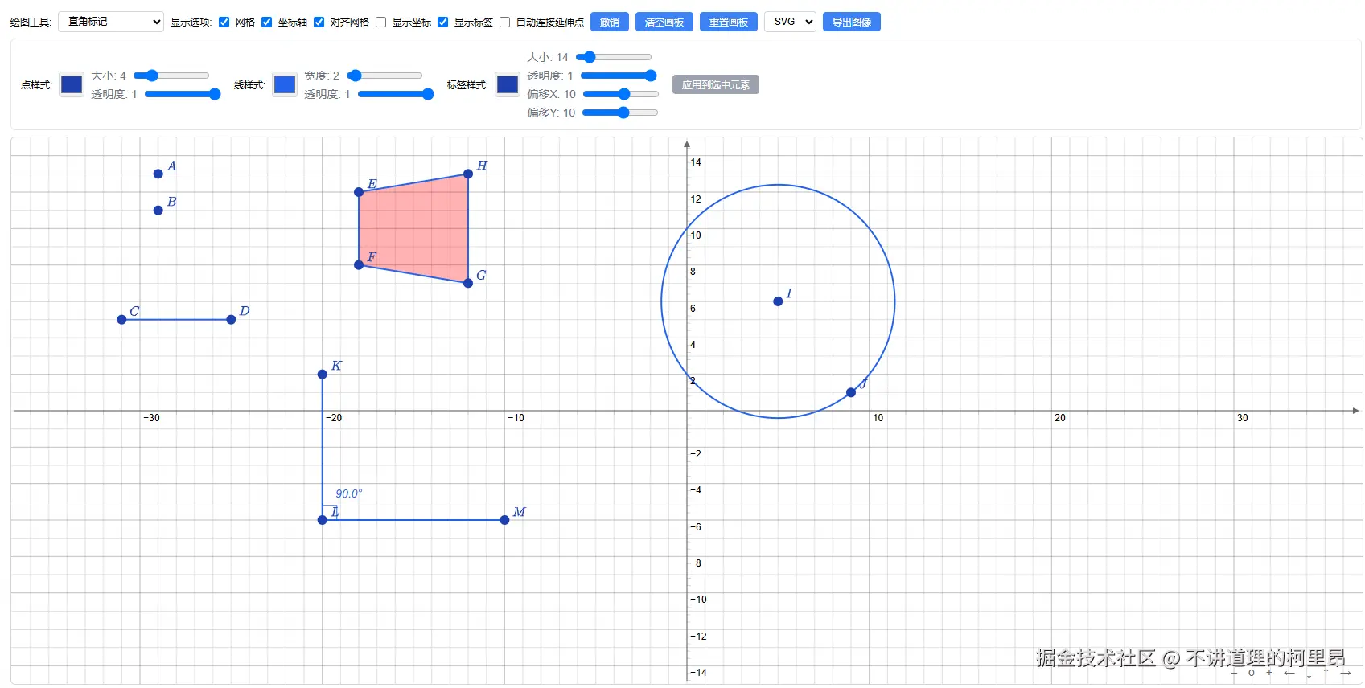
Task: Open the 绘图工具 dropdown showing 直角标记
Action: pyautogui.click(x=111, y=22)
